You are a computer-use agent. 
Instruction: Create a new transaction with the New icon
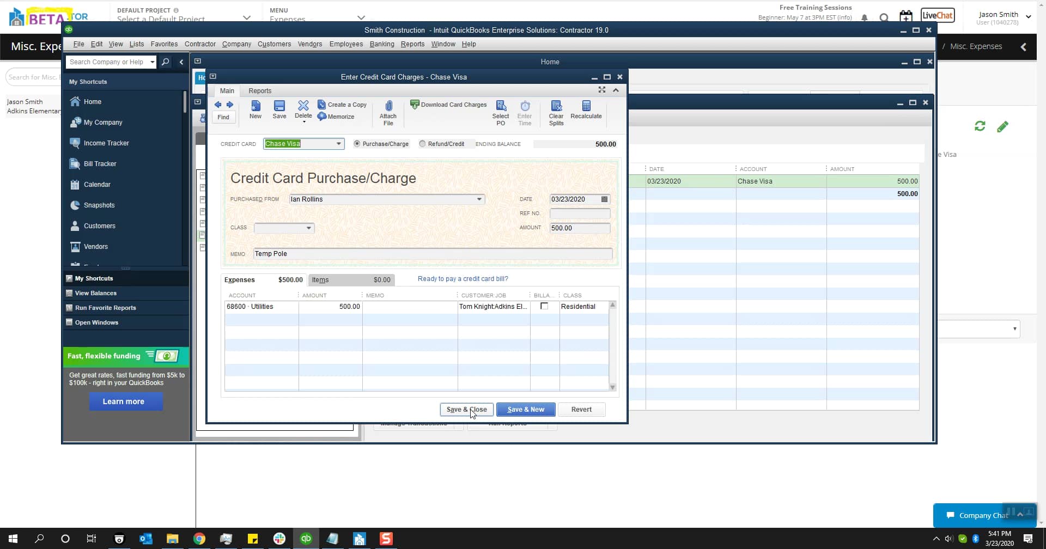[x=256, y=110]
